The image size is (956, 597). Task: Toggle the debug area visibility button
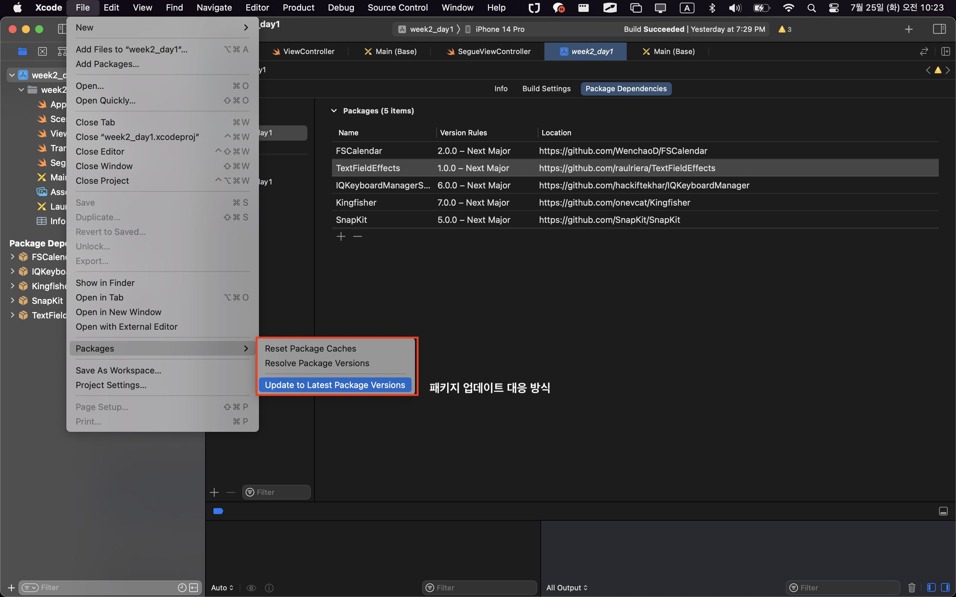[x=943, y=511]
